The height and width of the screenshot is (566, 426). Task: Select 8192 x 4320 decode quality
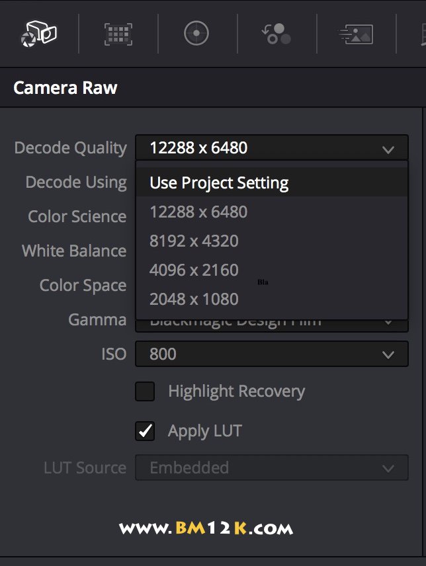pos(272,241)
